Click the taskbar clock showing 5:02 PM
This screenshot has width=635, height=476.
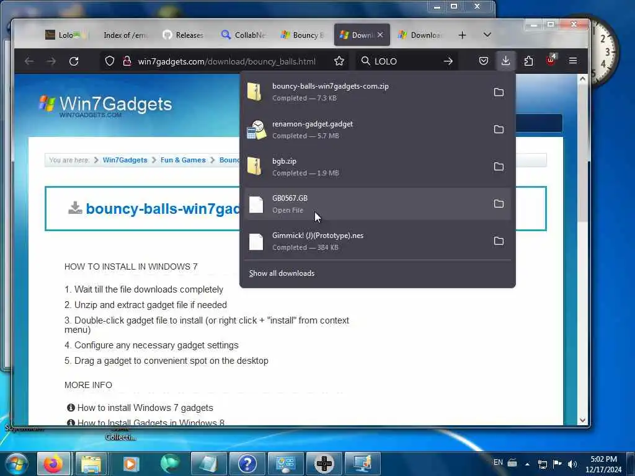(x=603, y=464)
